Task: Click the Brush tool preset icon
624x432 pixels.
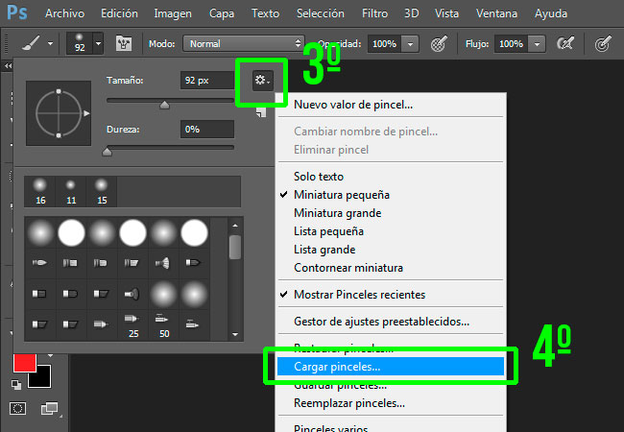Action: (x=31, y=43)
